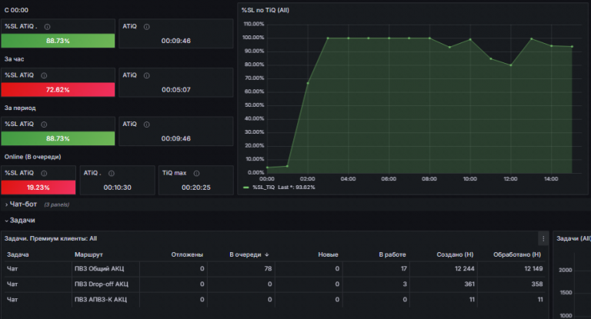Sort table by Маршрут column
591x319 pixels.
(88, 255)
